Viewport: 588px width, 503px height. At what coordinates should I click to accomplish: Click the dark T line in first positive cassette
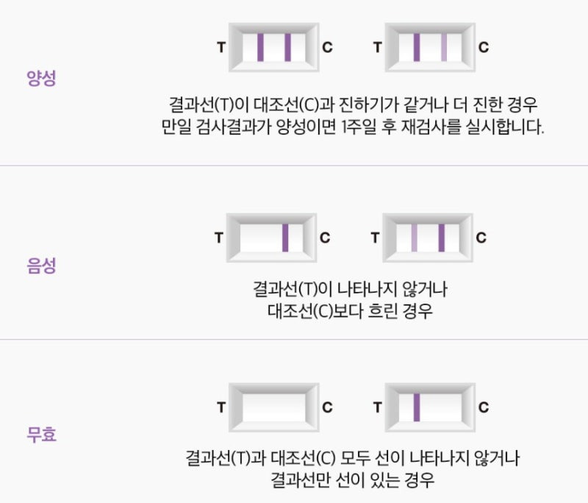pyautogui.click(x=260, y=47)
